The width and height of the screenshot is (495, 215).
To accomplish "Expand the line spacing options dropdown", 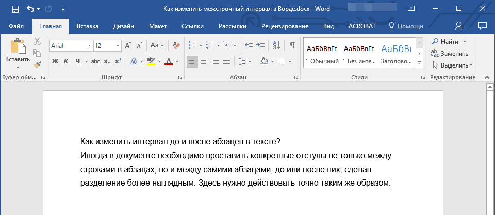I will tap(251, 62).
